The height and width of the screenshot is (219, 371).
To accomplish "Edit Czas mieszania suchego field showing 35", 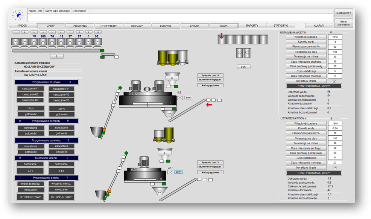I will pyautogui.click(x=335, y=62).
